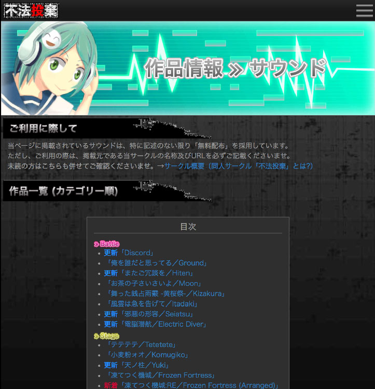This screenshot has height=389, width=375.
Task: Select the Ground track link
Action: [x=157, y=263]
